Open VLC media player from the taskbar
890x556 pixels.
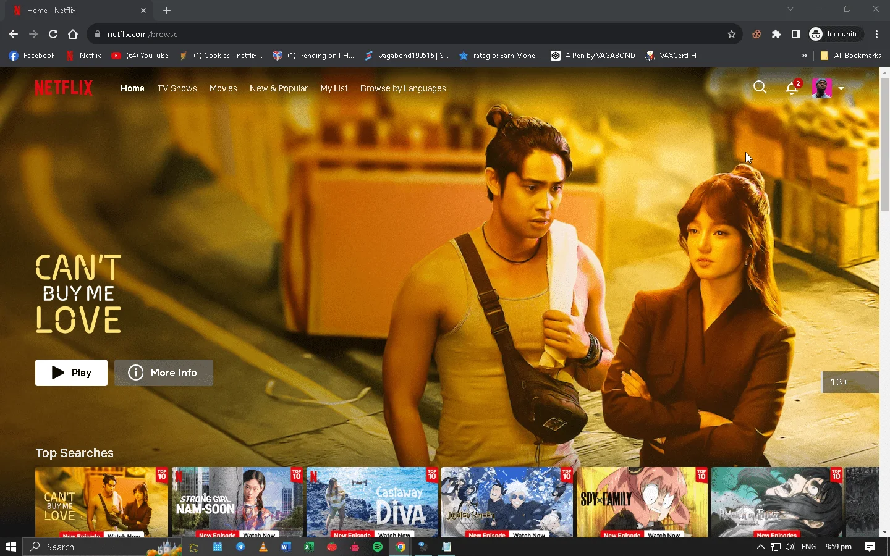pos(263,547)
